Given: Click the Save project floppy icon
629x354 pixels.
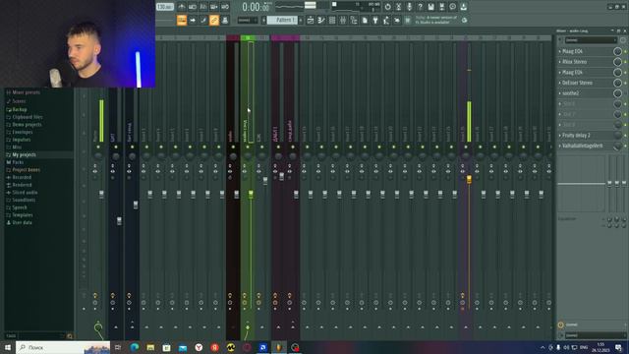Looking at the screenshot, I should coord(430,7).
